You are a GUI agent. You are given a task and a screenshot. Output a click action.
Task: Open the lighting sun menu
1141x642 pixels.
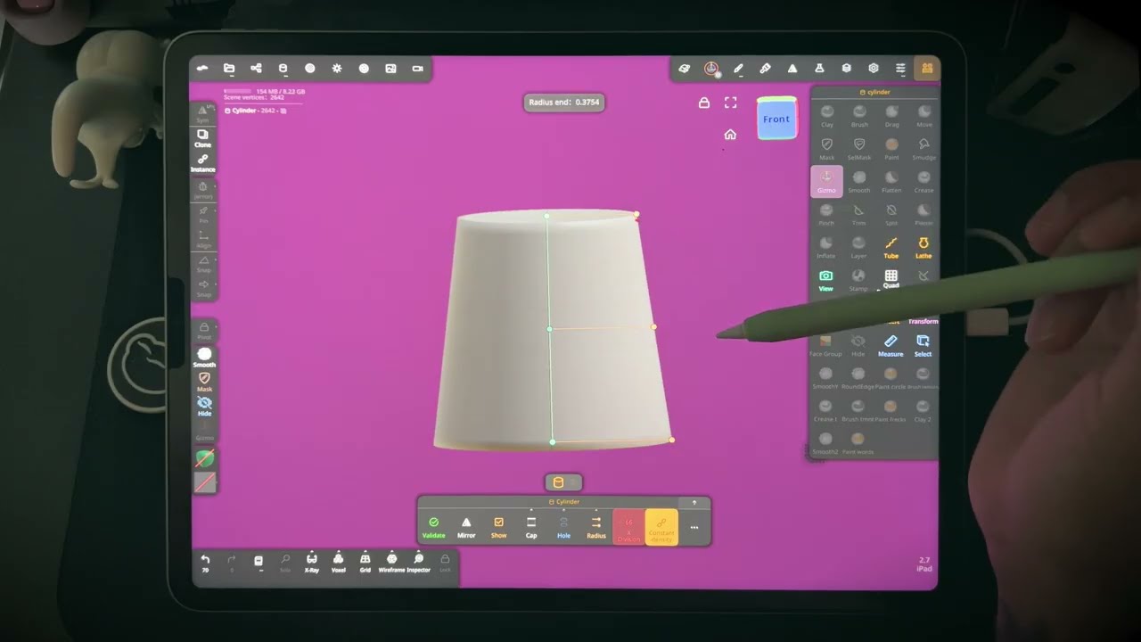coord(337,69)
